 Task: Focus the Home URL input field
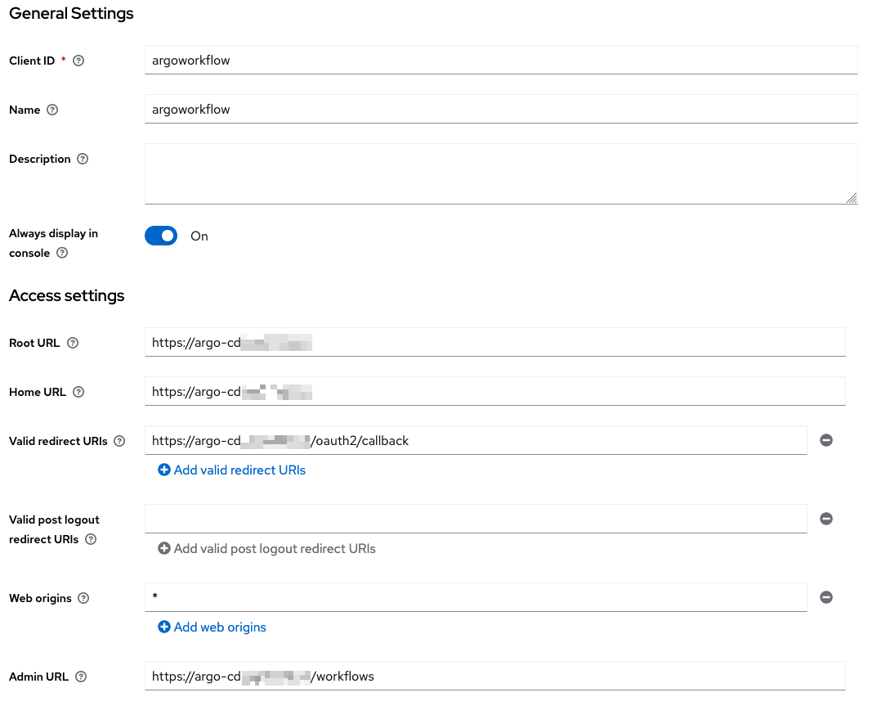point(495,391)
